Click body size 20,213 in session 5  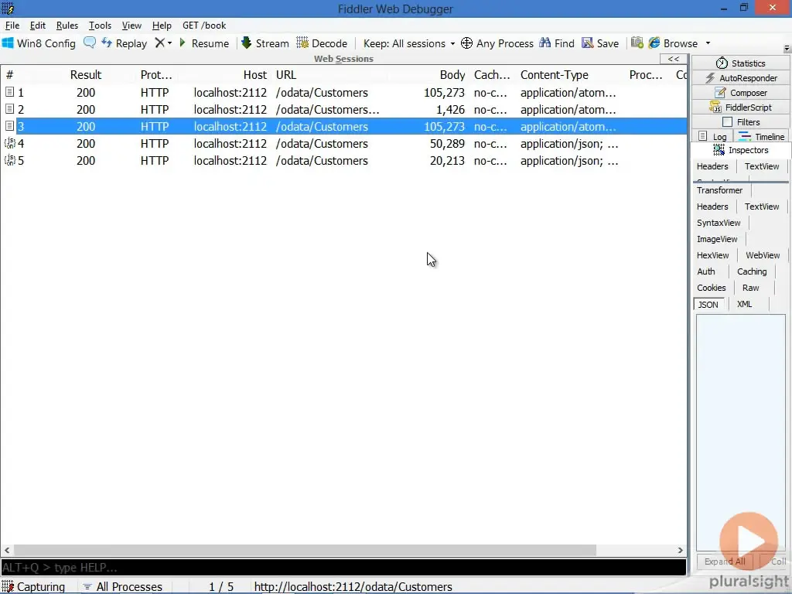pos(447,161)
